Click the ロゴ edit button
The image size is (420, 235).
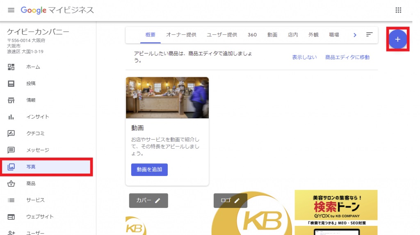[231, 201]
